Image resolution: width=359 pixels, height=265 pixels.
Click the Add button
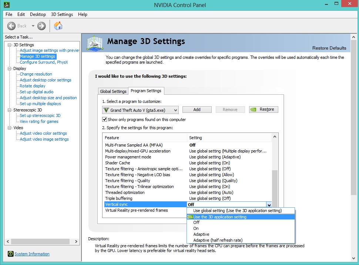[197, 110]
